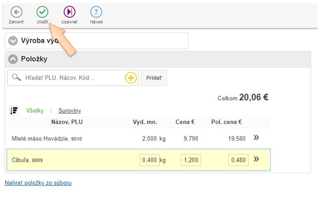Viewport: 323px width, 204px height.
Task: Expand the Výroba section chevron
Action: click(x=13, y=41)
